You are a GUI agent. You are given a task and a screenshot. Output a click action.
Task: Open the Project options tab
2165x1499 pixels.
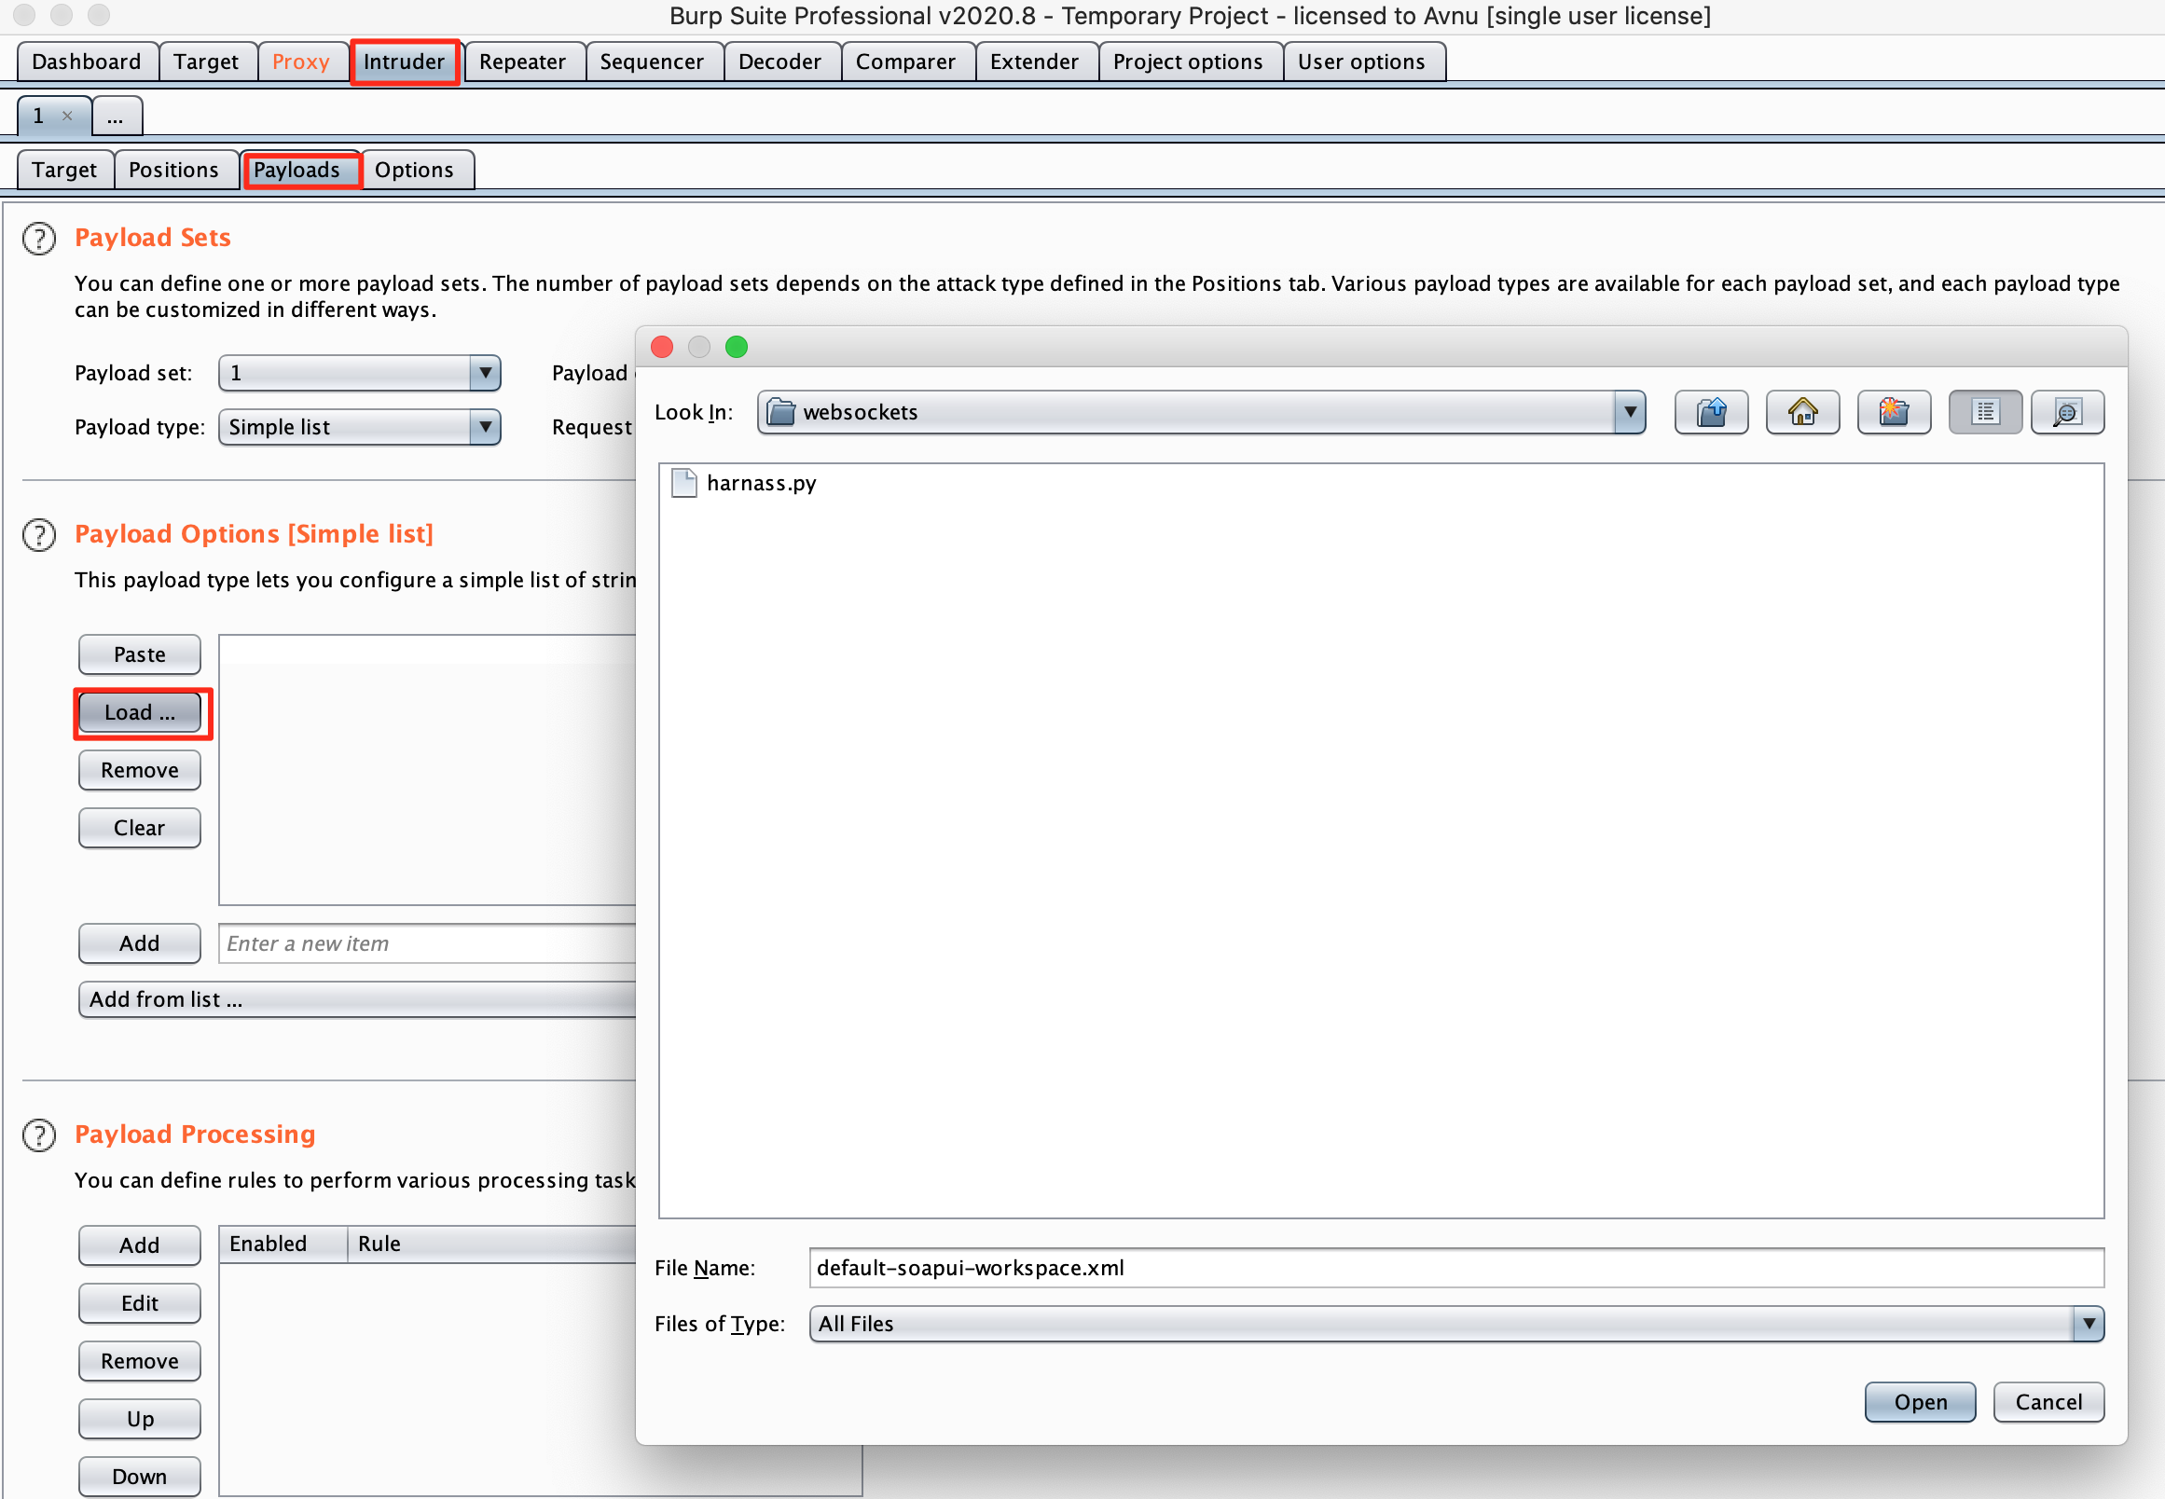pyautogui.click(x=1189, y=62)
